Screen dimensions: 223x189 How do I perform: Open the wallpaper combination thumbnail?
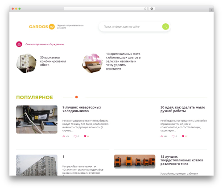26,63
